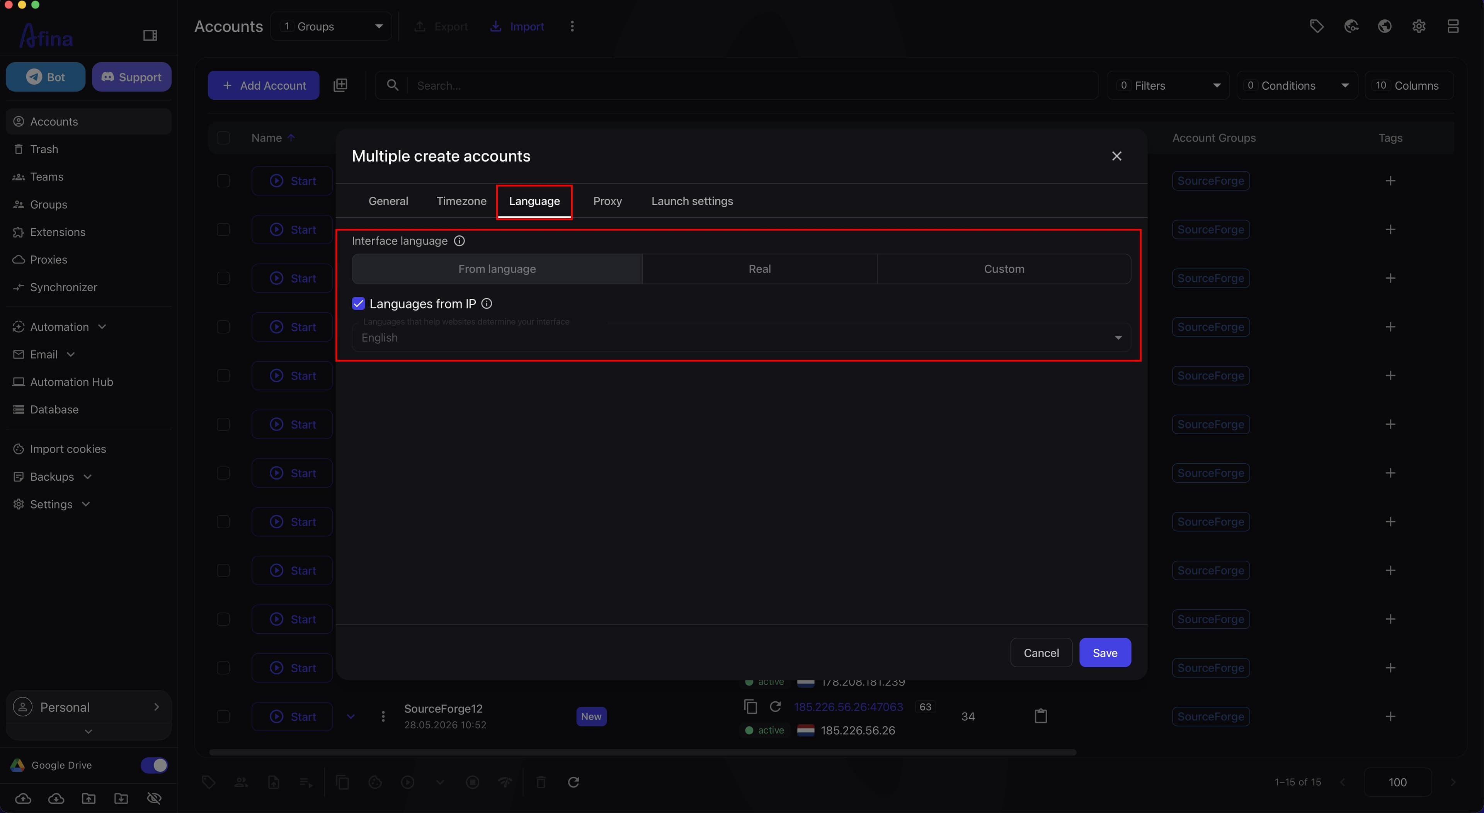Click the folder download icon bottom-left
Screen dimensions: 1484x813
click(122, 798)
